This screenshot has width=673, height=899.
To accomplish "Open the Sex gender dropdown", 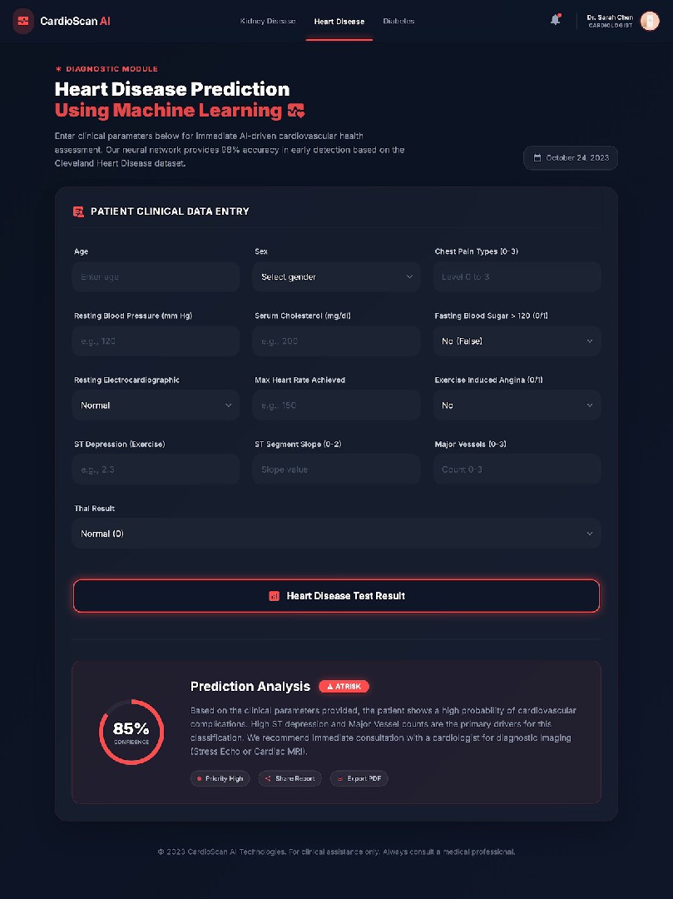I will pos(336,276).
